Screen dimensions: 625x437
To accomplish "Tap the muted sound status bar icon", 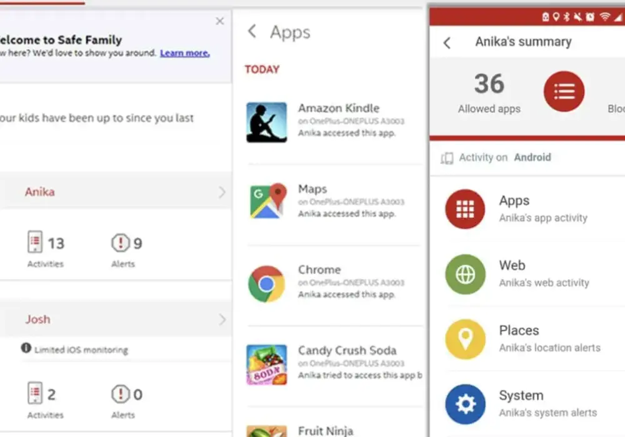I will point(577,17).
